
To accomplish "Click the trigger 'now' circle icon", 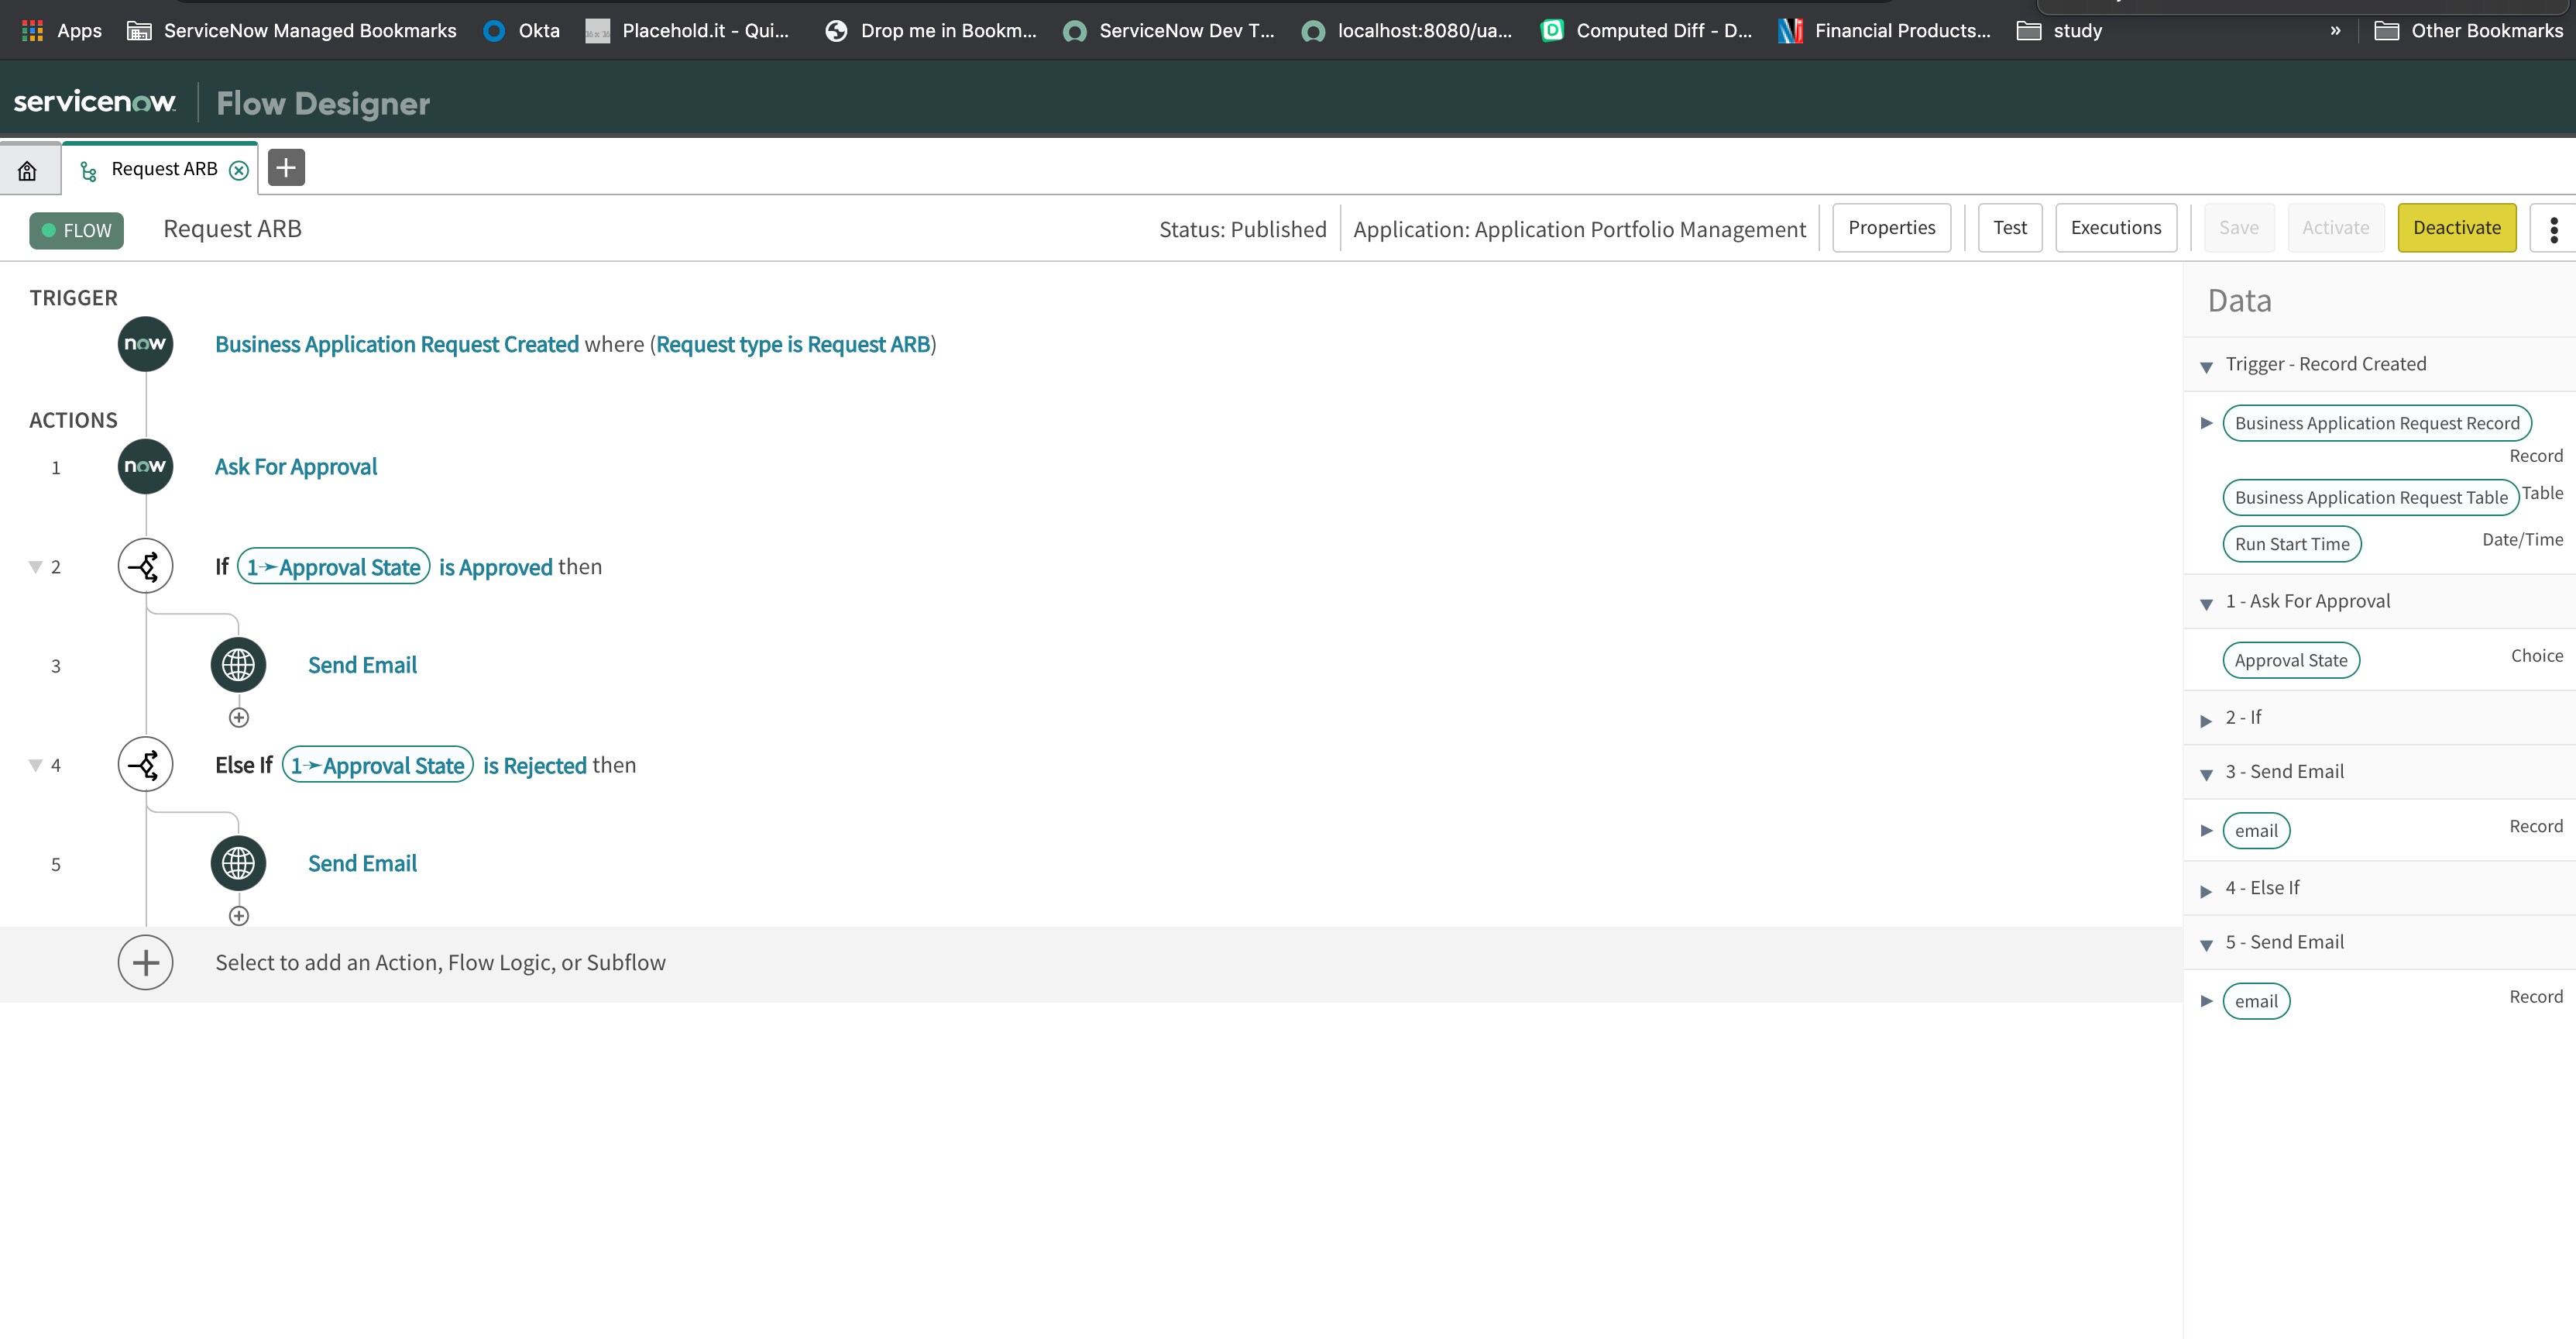I will [x=145, y=344].
